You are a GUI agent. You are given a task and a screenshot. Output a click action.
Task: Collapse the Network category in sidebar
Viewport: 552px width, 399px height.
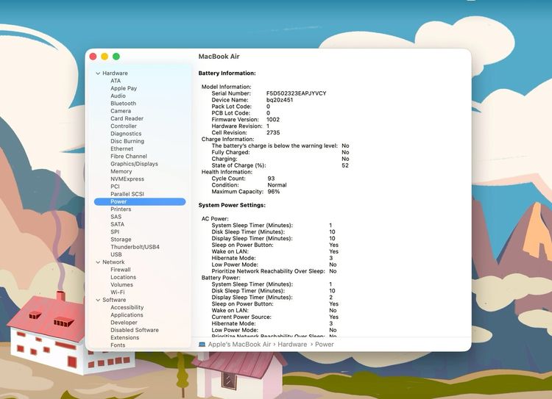pos(97,262)
